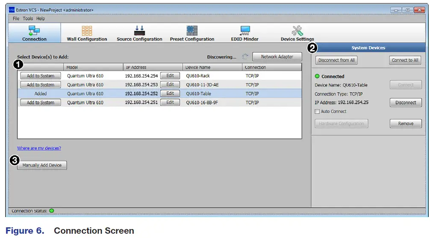Click the 'Added' status cell

click(x=41, y=94)
